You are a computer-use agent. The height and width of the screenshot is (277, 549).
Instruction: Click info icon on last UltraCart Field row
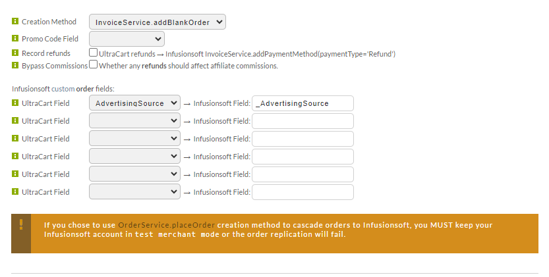pos(15,191)
